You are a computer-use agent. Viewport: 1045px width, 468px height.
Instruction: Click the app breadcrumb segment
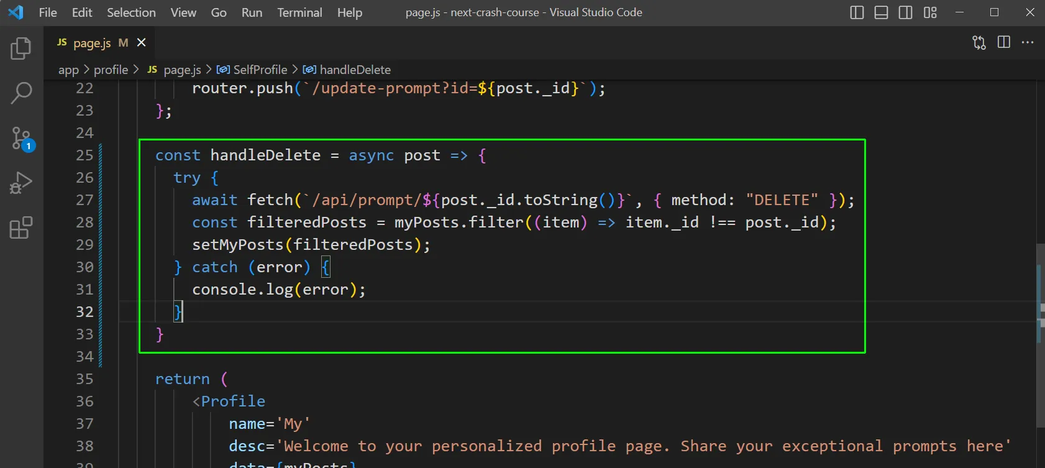(68, 70)
